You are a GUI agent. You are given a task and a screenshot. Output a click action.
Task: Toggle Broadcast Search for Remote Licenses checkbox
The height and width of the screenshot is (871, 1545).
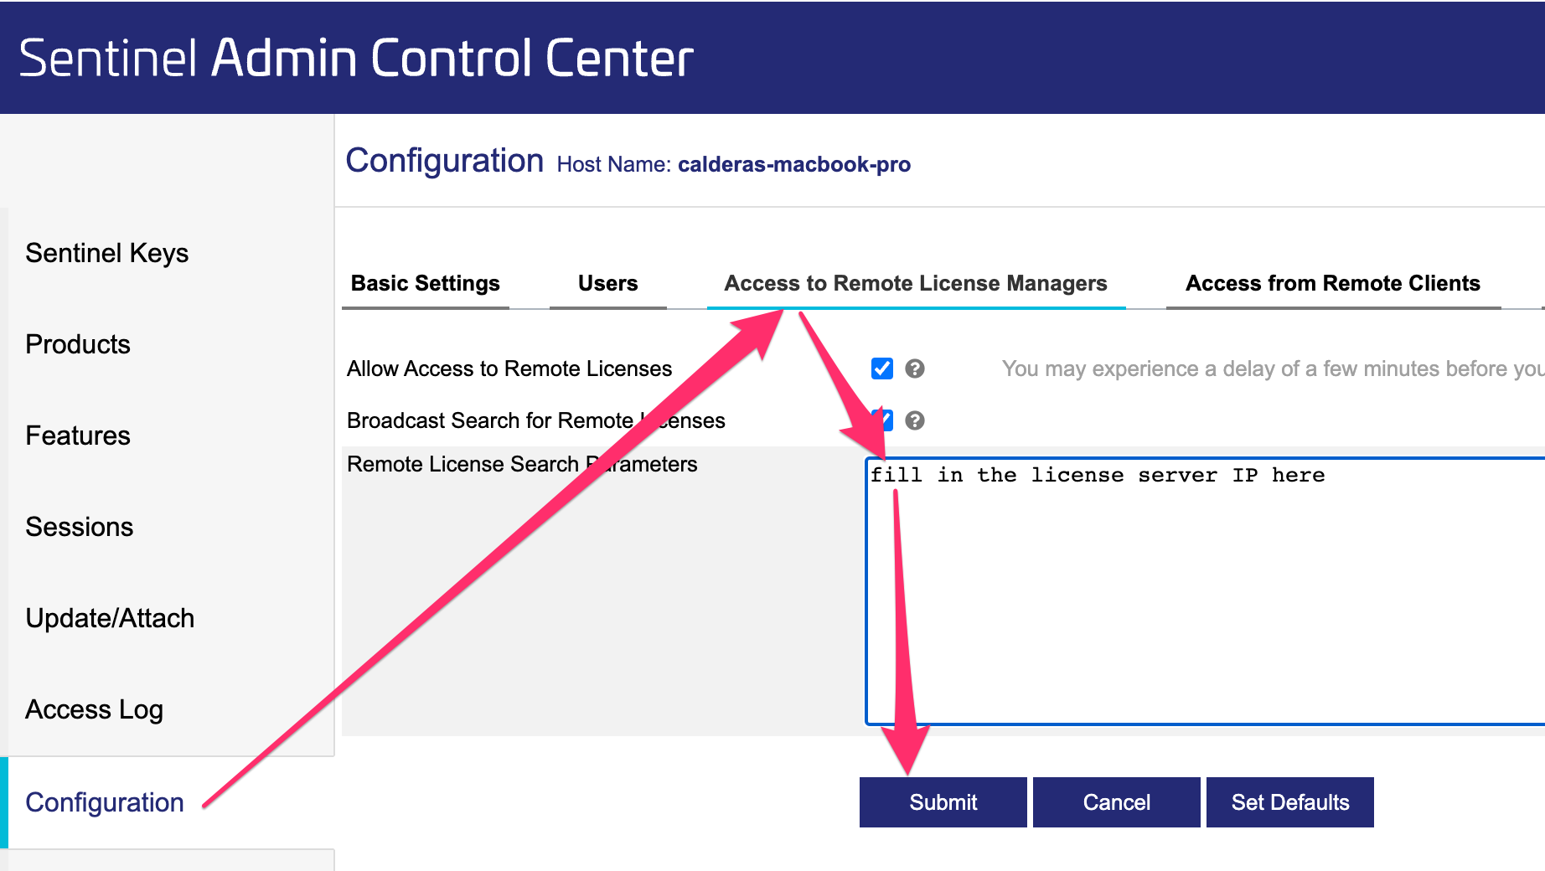[x=882, y=420]
